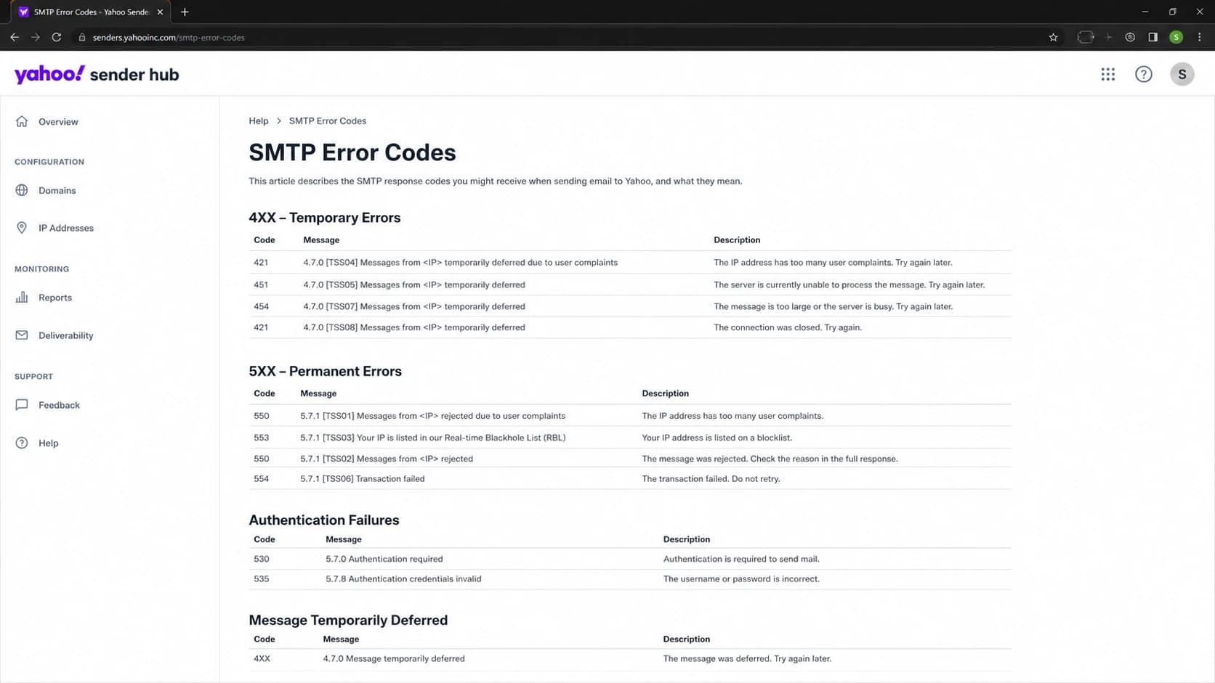1215x683 pixels.
Task: Click 'The username or password is incorrect' description
Action: (741, 578)
